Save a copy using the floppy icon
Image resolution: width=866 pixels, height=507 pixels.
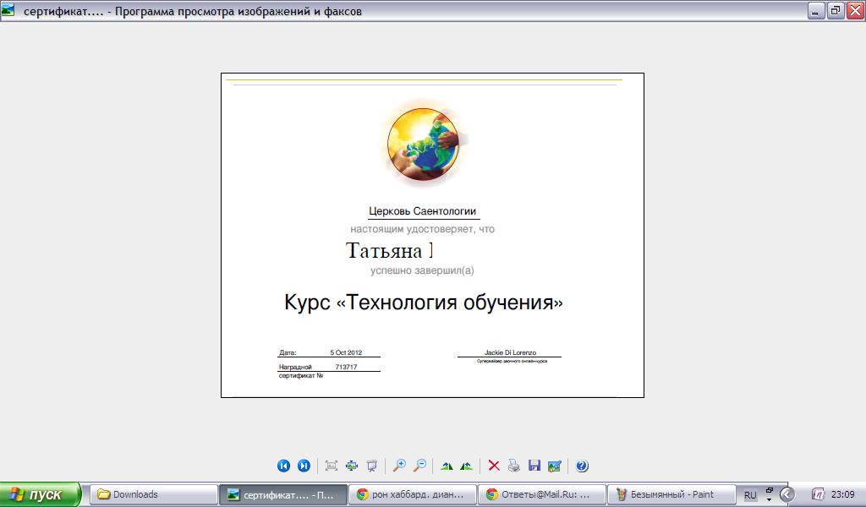pyautogui.click(x=534, y=466)
